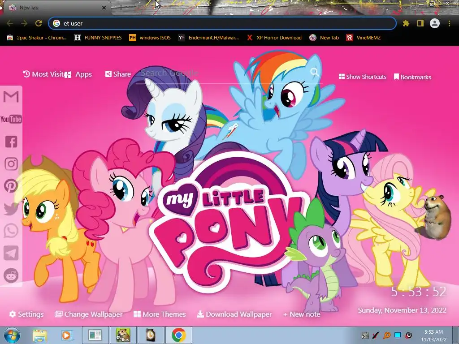Screen dimensions: 459x344
Task: Toggle Chrome side panel icon
Action: point(420,23)
